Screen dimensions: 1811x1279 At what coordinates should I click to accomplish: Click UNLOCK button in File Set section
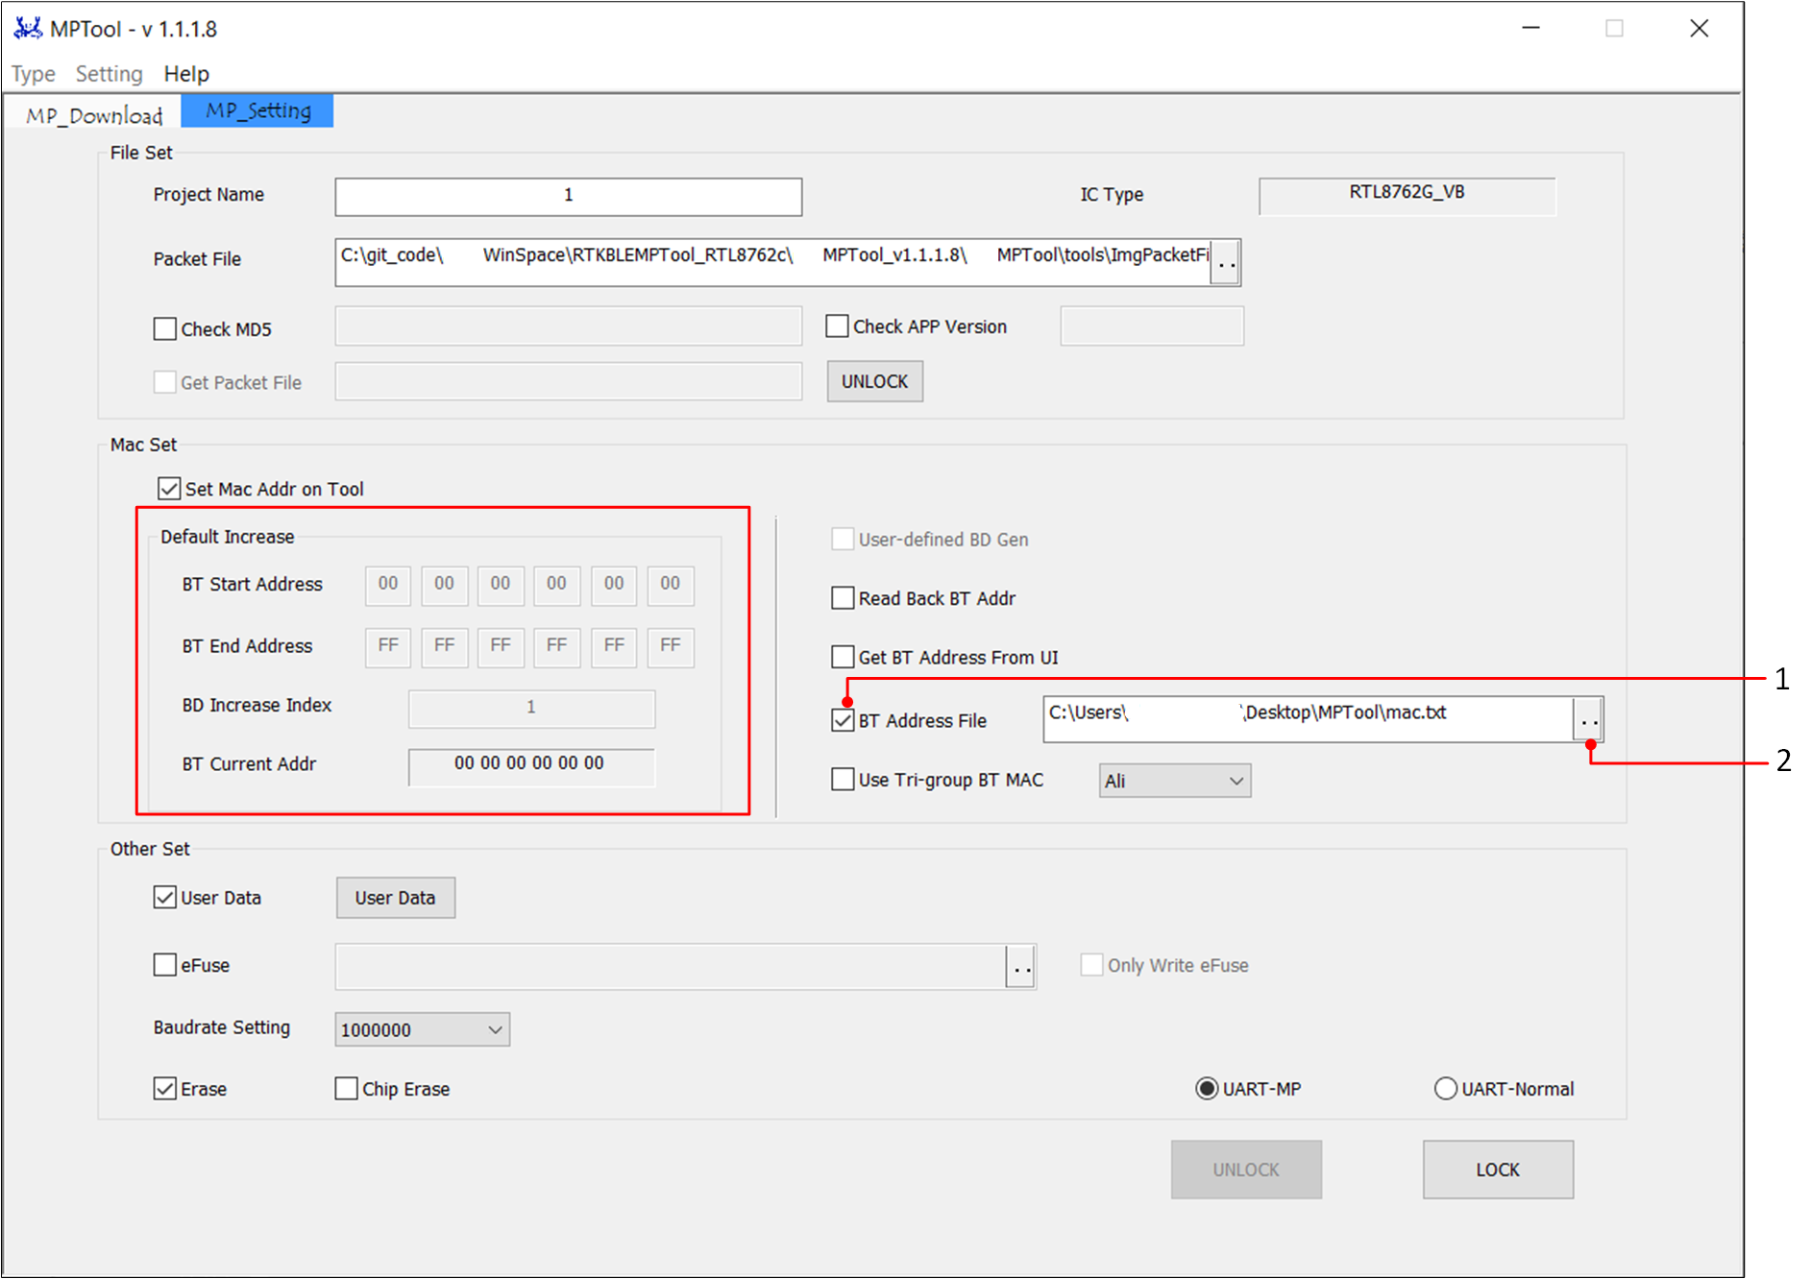point(874,382)
